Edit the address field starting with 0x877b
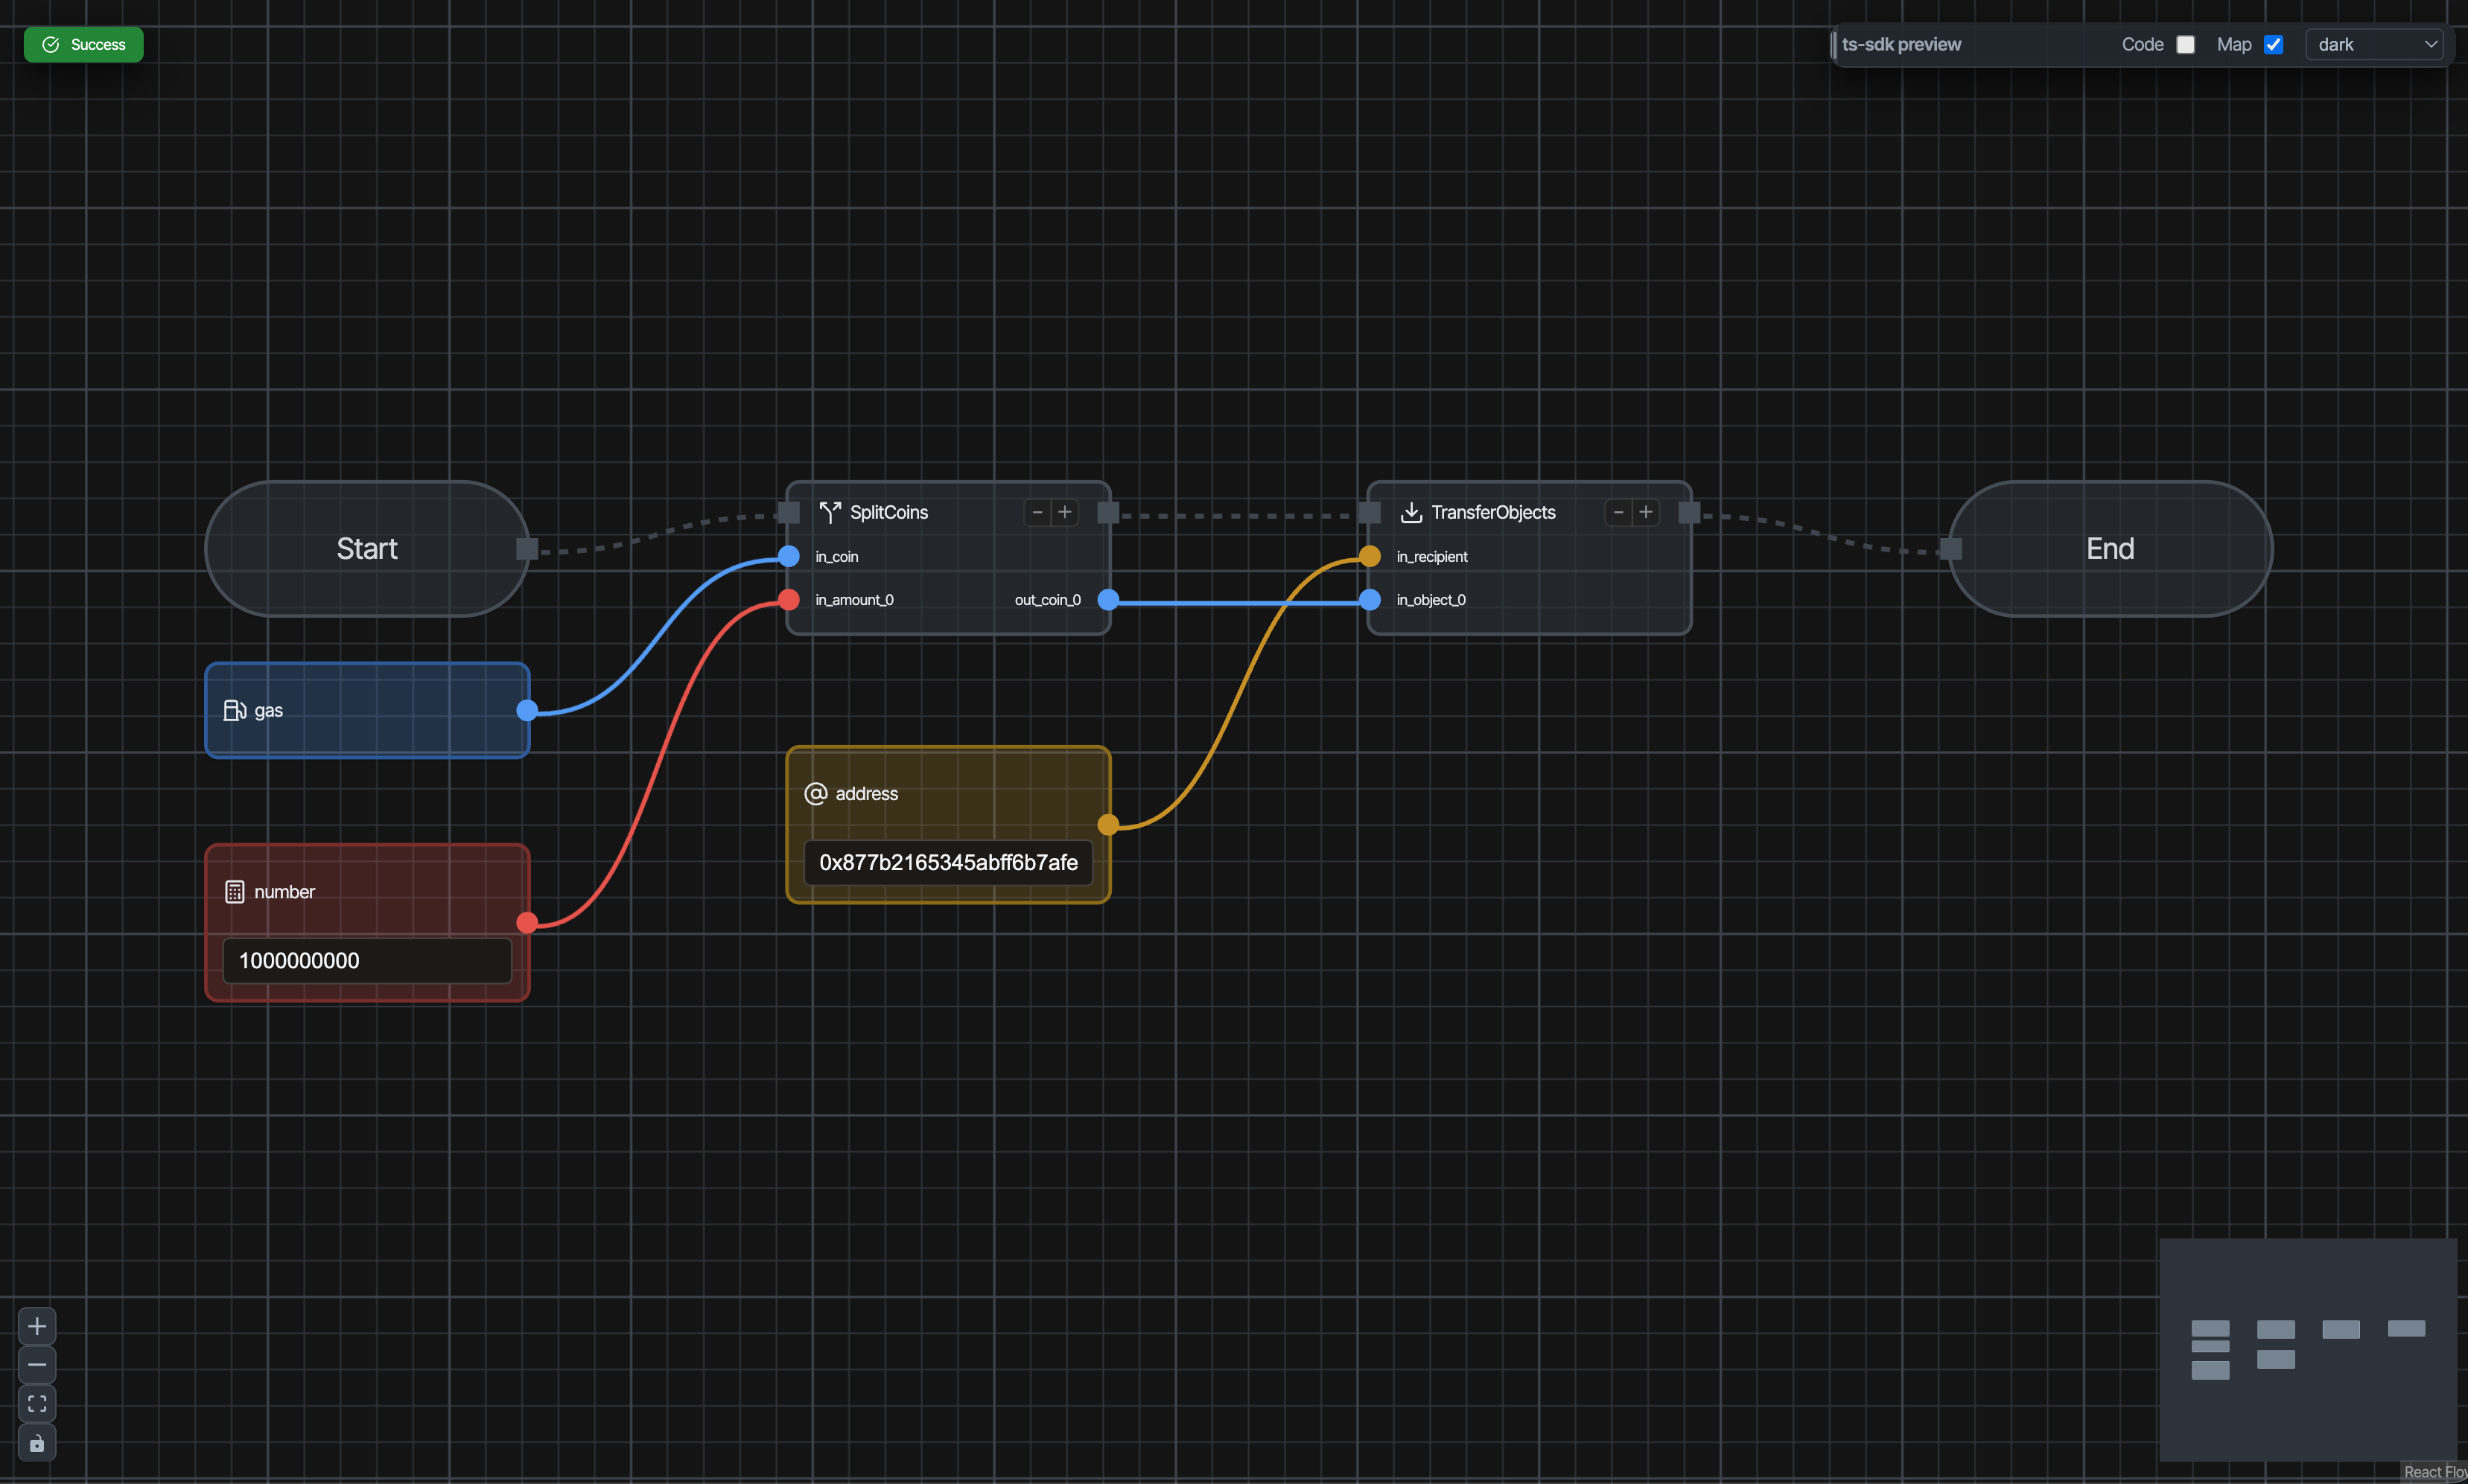The width and height of the screenshot is (2468, 1484). click(947, 862)
